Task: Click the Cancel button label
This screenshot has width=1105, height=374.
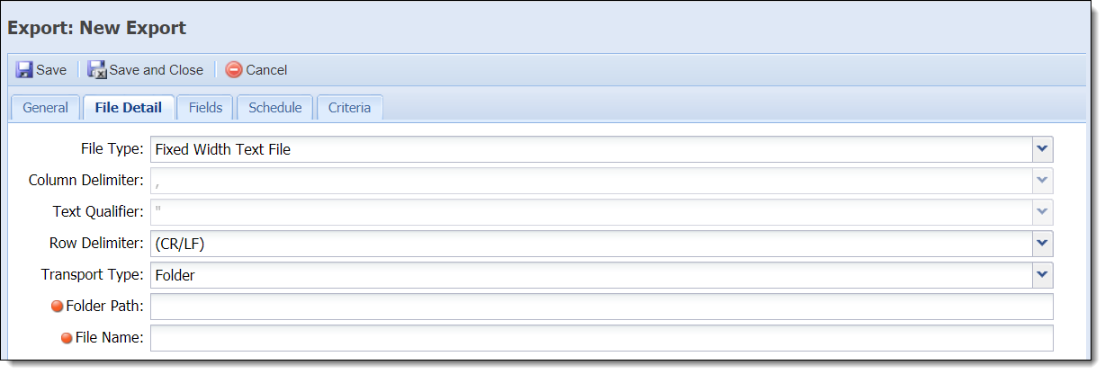Action: tap(266, 70)
